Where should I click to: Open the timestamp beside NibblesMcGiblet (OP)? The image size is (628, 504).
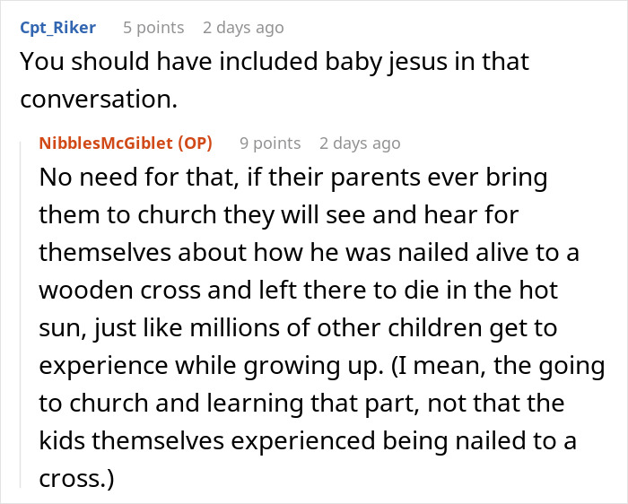click(360, 143)
